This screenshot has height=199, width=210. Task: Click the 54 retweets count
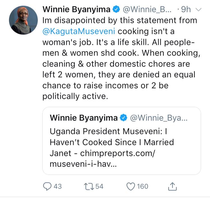[99, 186]
